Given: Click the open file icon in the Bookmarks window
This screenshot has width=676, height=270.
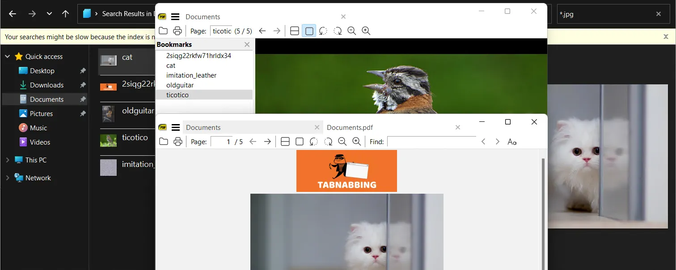Looking at the screenshot, I should [163, 31].
